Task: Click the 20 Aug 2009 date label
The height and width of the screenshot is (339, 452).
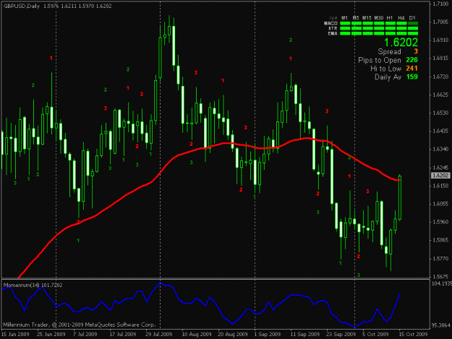Action: (233, 334)
